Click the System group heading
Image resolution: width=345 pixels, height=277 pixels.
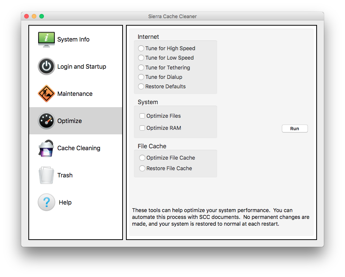point(148,102)
